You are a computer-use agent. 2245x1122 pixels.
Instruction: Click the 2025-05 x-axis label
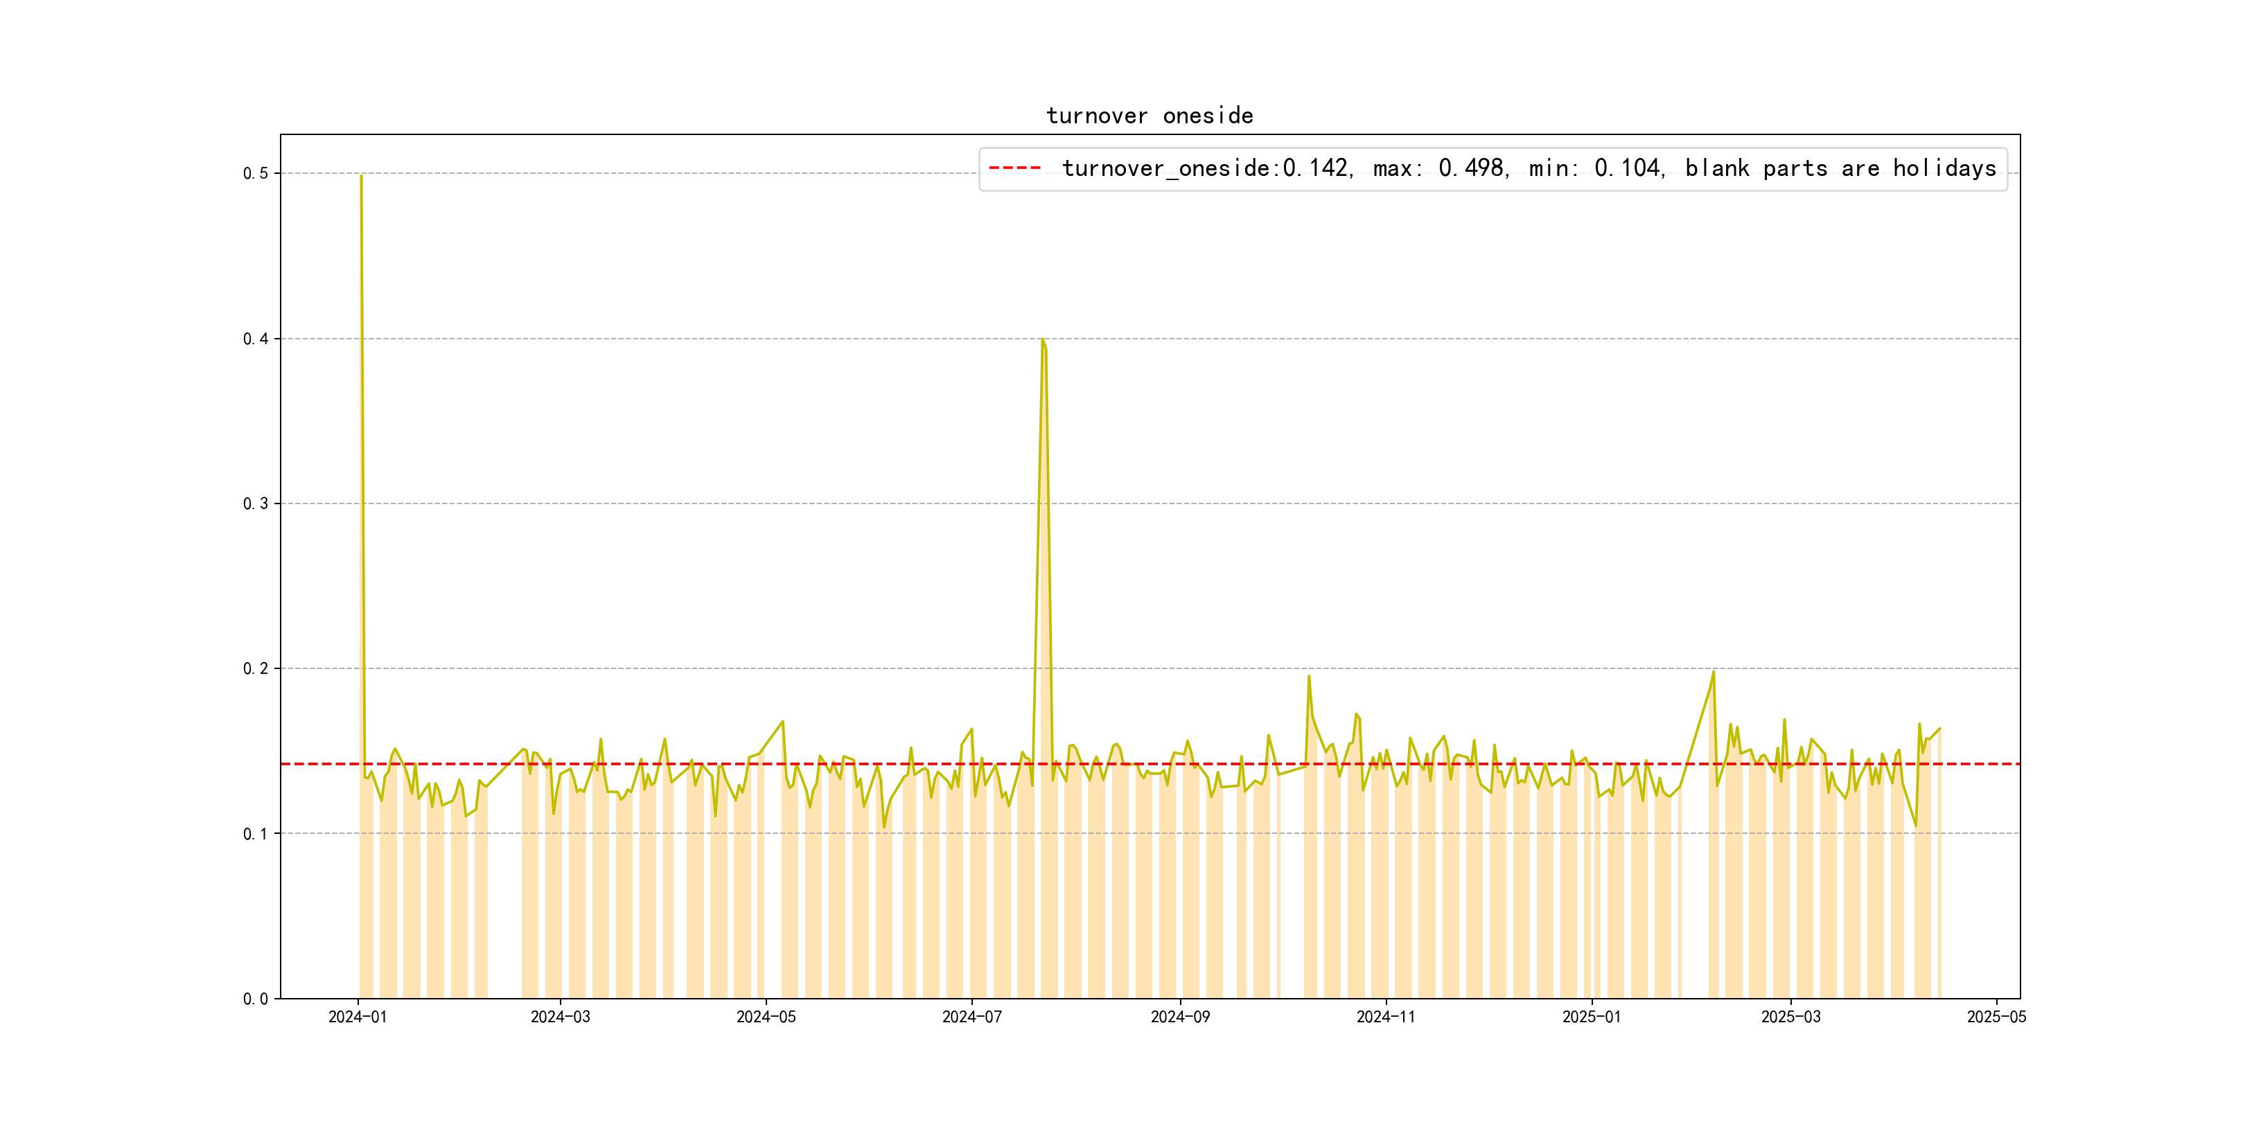1997,1017
